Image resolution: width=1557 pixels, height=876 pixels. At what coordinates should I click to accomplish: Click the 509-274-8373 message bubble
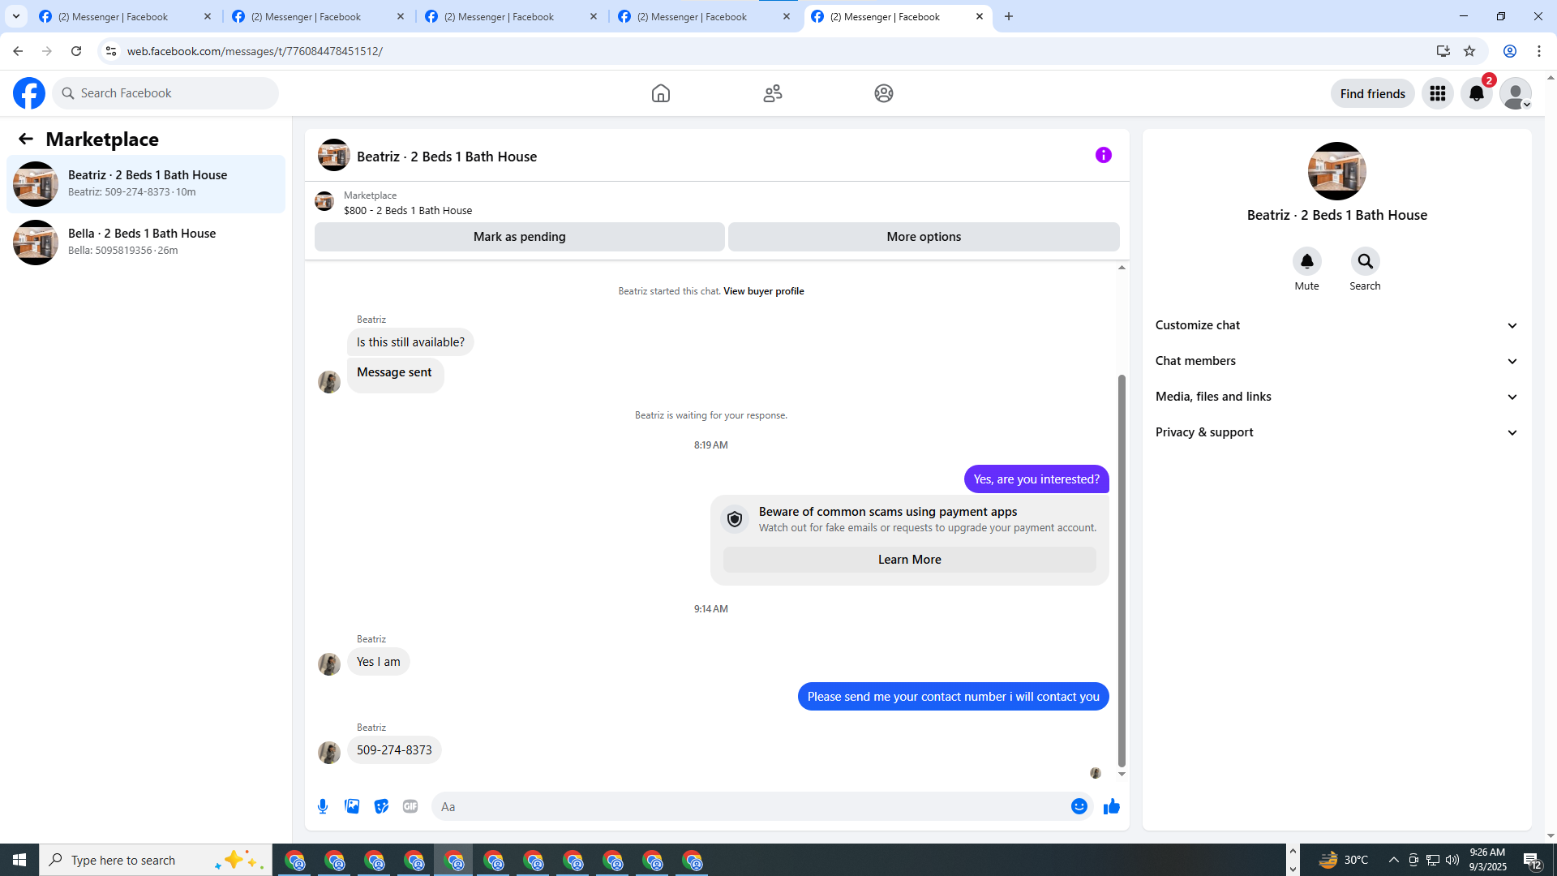[394, 750]
